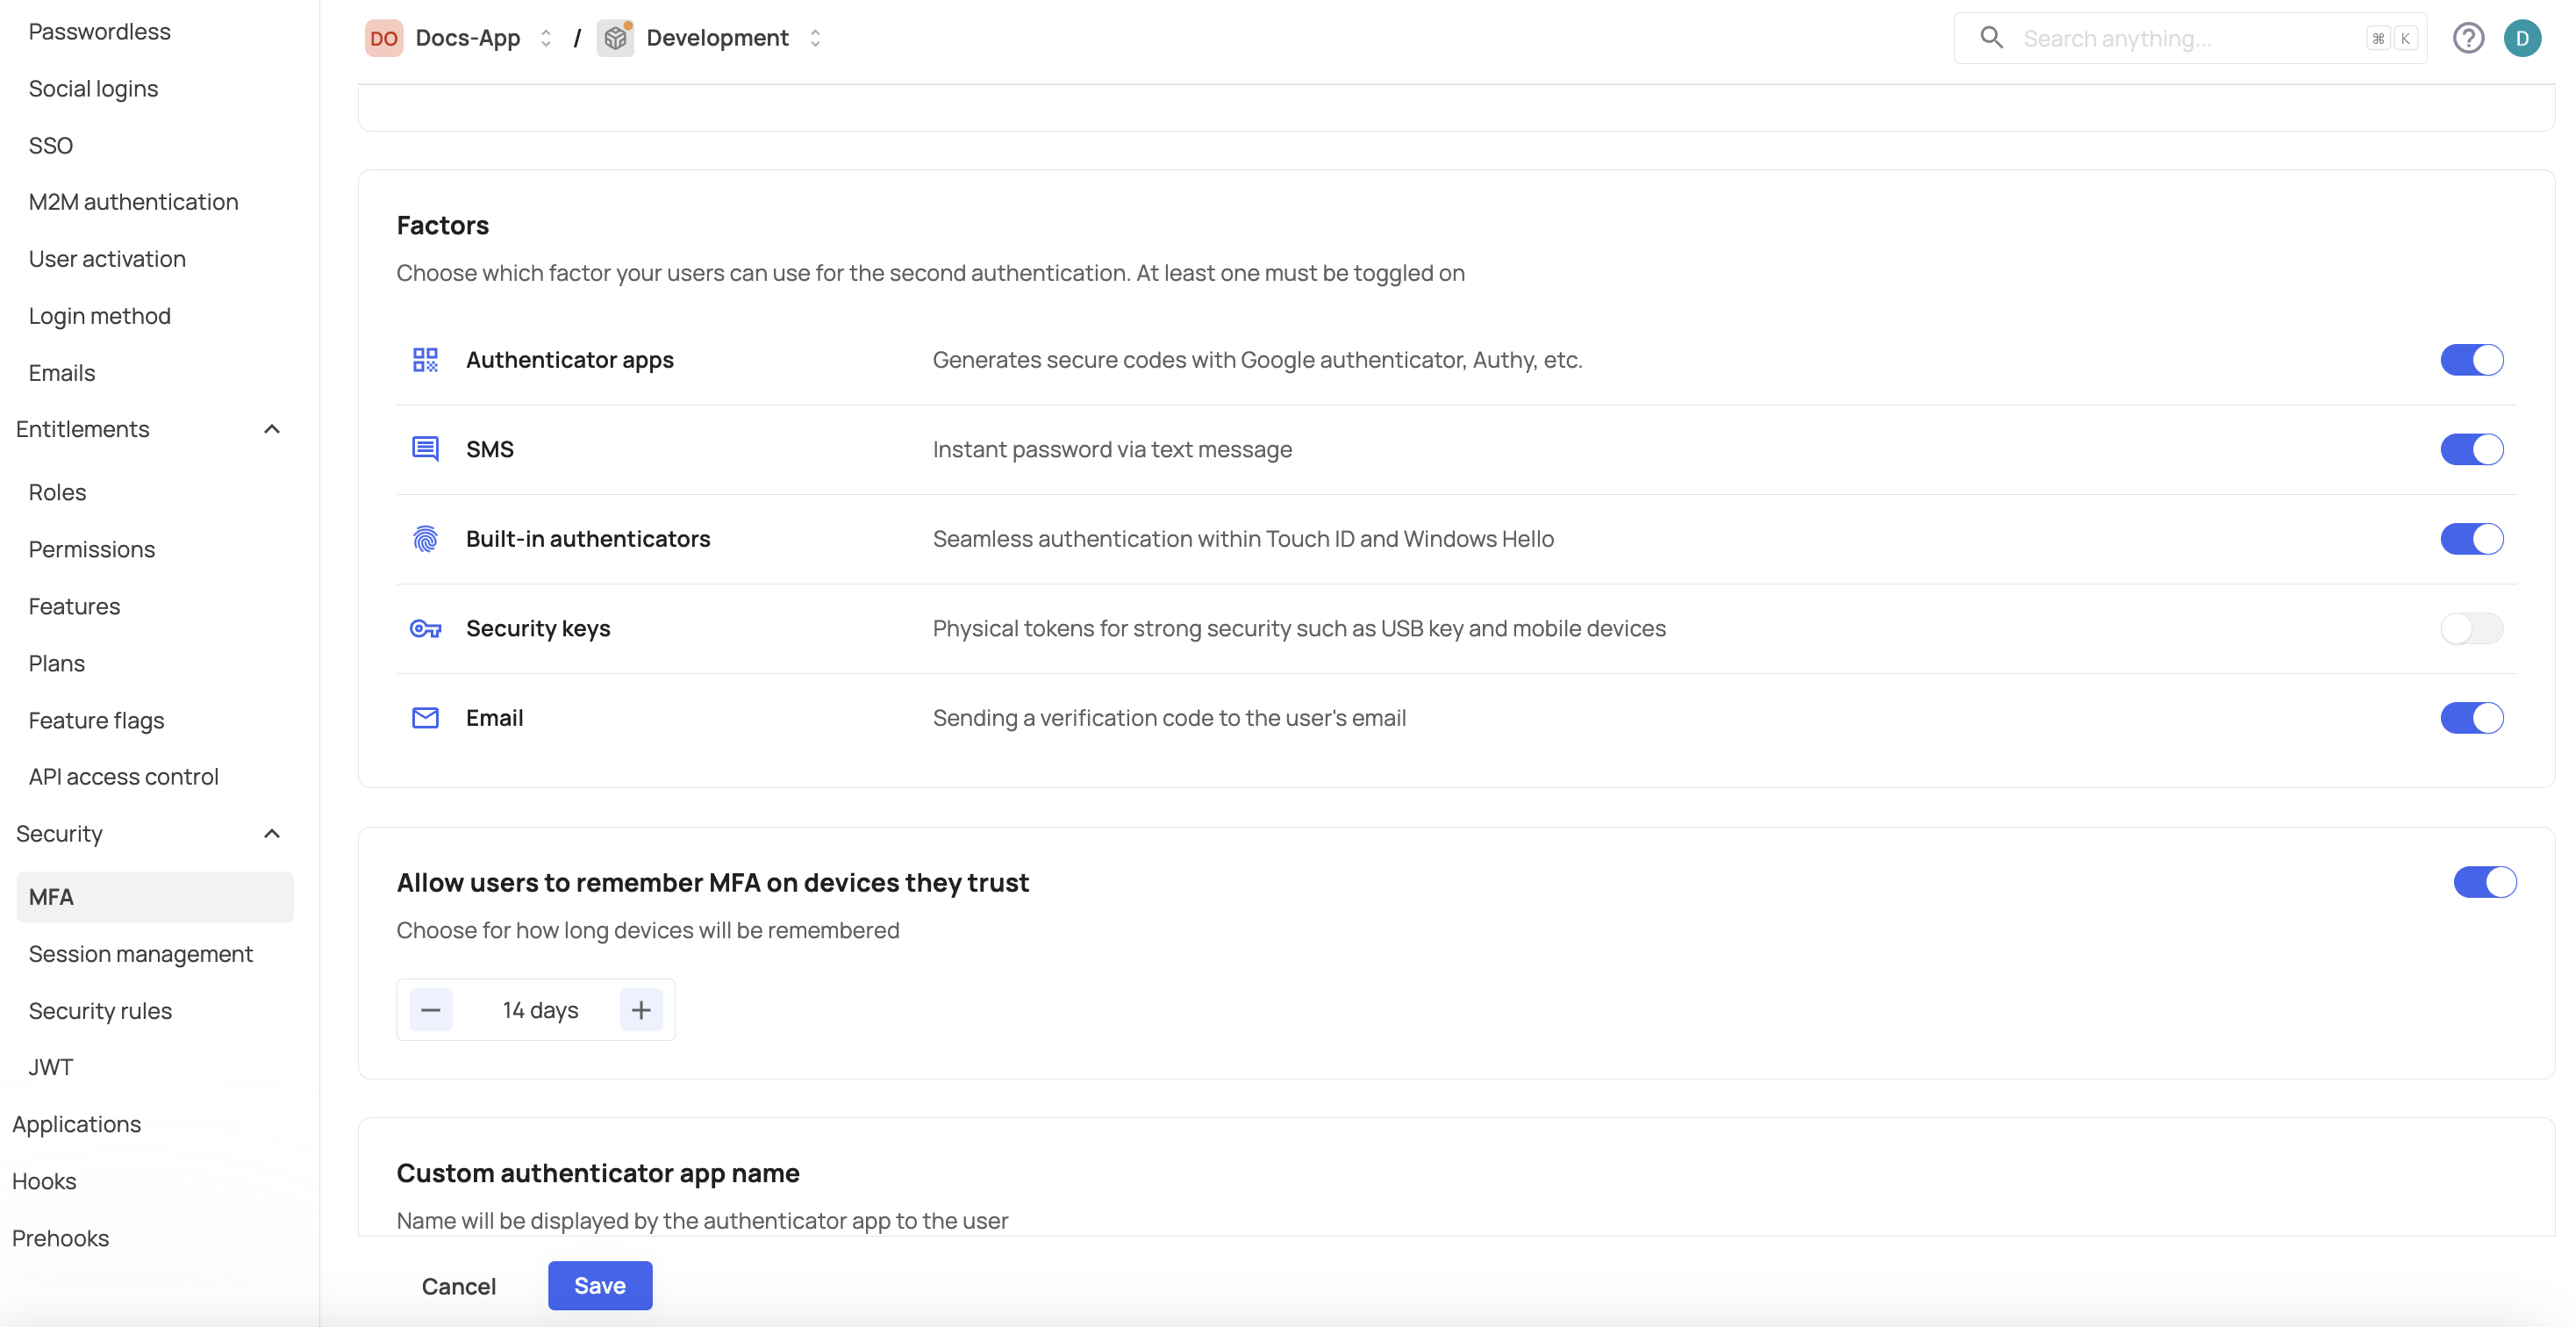Screen dimensions: 2576x1327
Task: Click the Email envelope icon
Action: tap(425, 718)
